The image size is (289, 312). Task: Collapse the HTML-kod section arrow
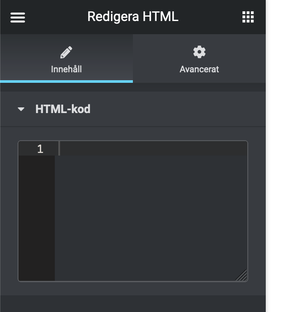pyautogui.click(x=21, y=109)
